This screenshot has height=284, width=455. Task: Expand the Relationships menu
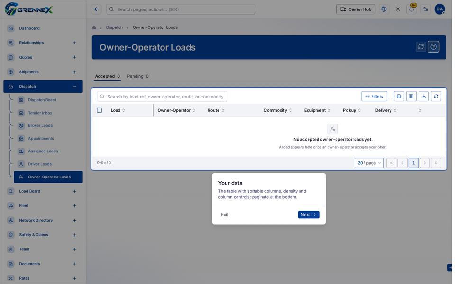[74, 43]
